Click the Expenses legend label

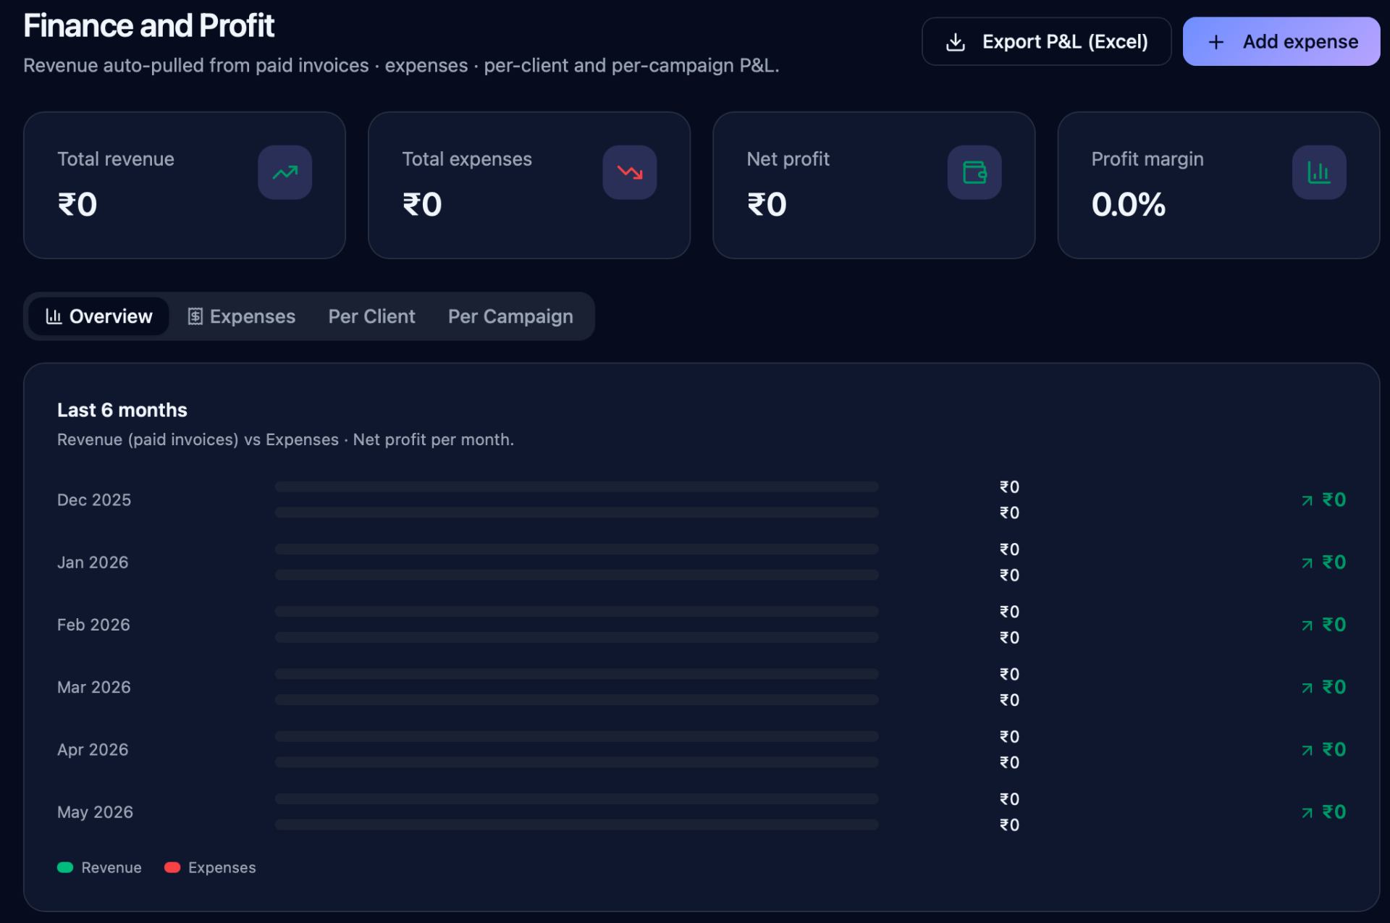222,867
